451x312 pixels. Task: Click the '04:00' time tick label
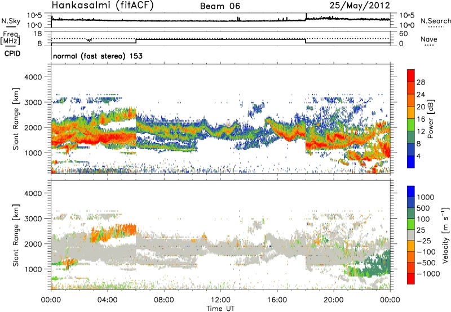(x=107, y=300)
